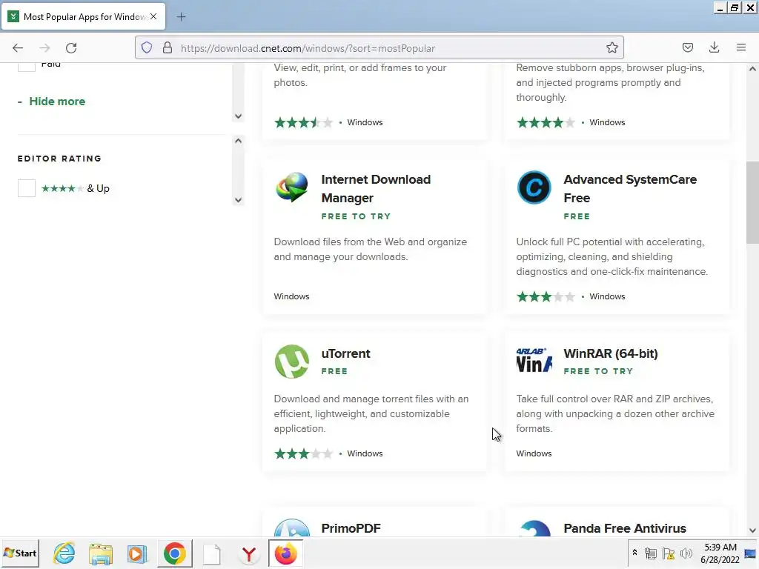Click the Advanced SystemCare three-star rating
The width and height of the screenshot is (759, 569).
pos(546,296)
